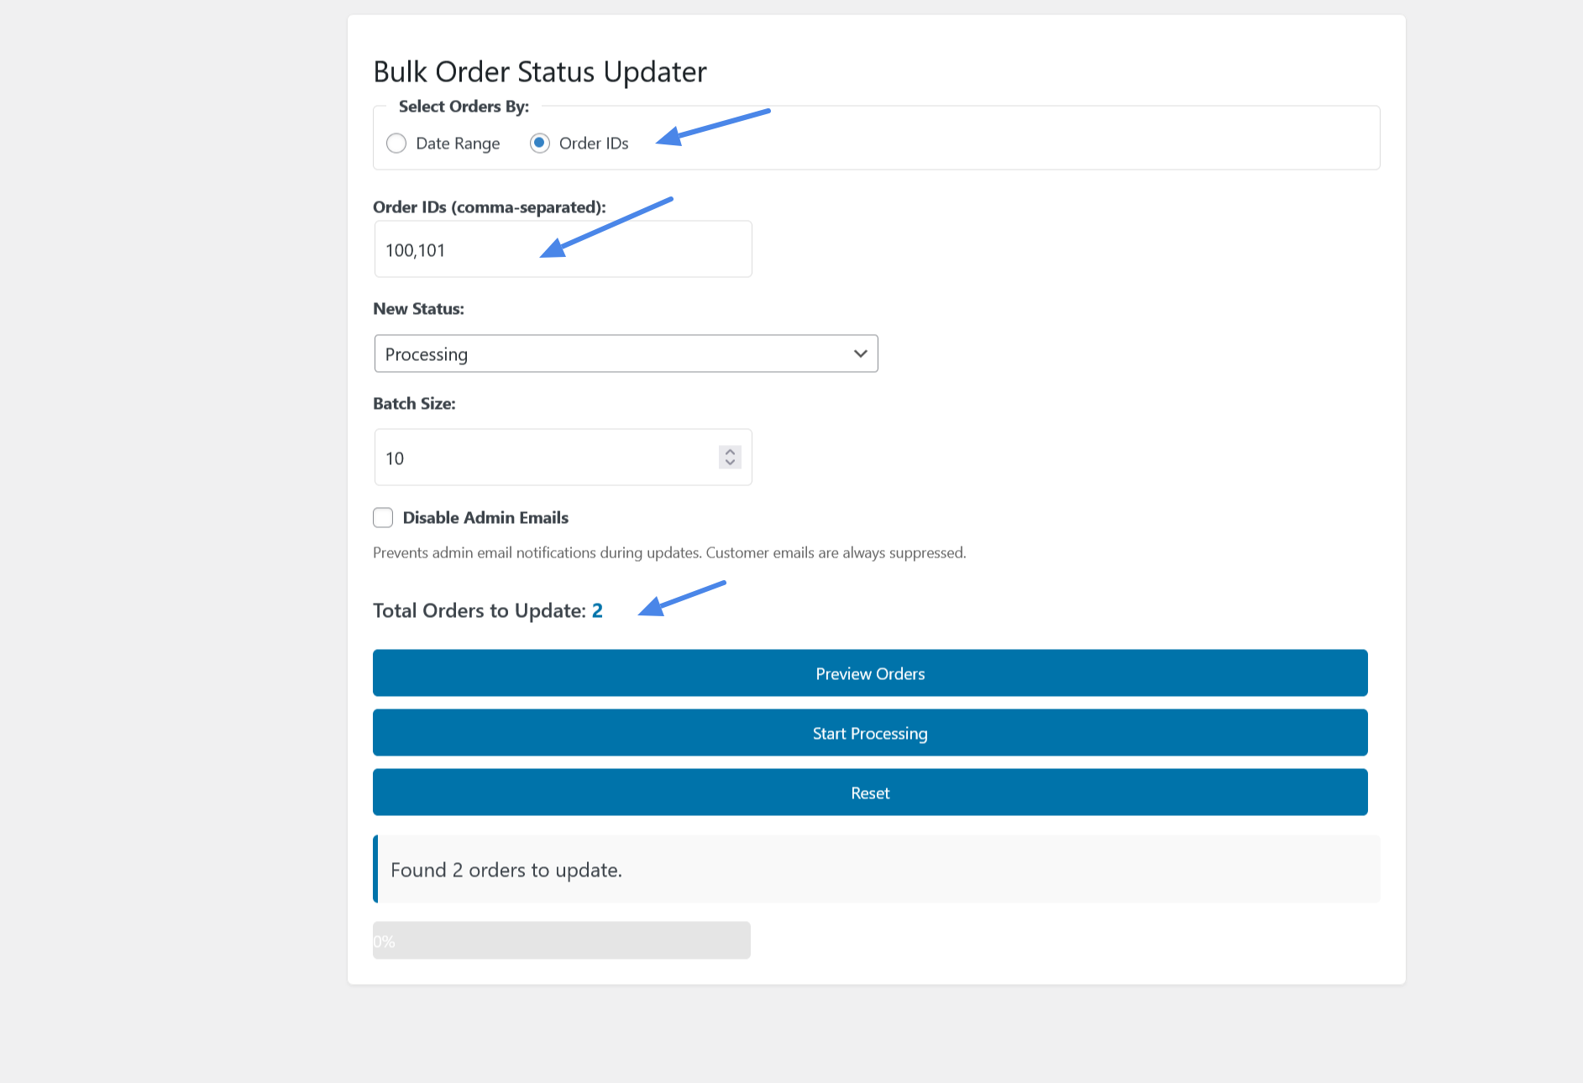The width and height of the screenshot is (1583, 1083).
Task: Select the Date Range radio button
Action: 396,144
